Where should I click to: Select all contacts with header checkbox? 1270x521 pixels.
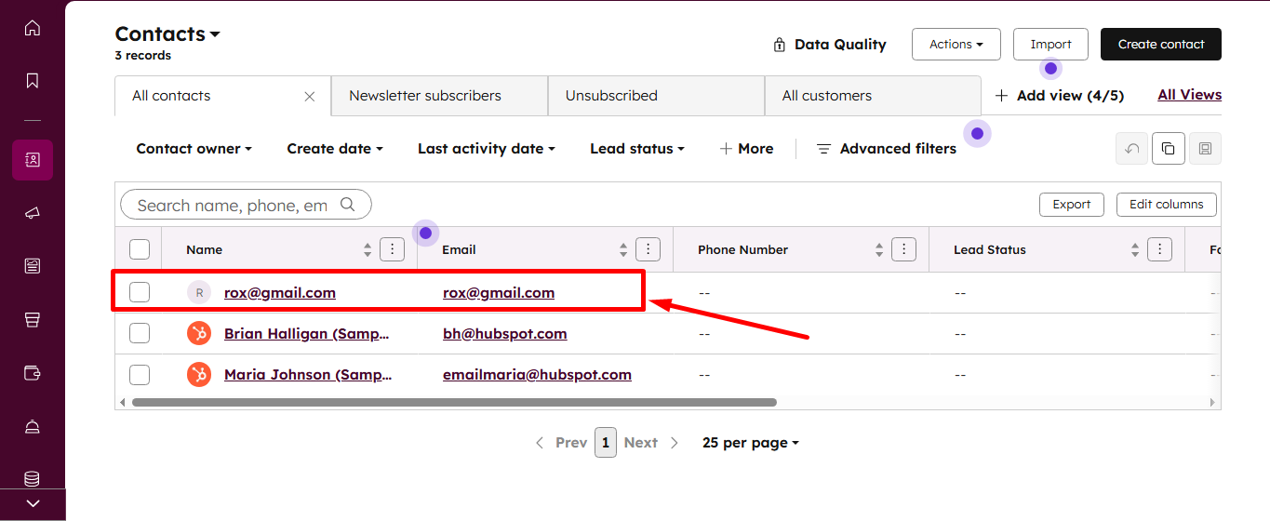[140, 249]
